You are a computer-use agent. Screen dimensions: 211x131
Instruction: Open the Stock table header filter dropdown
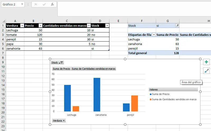(x=107, y=25)
